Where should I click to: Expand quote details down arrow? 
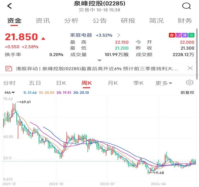(99, 60)
